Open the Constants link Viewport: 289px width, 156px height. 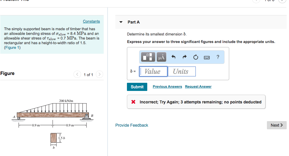click(x=91, y=21)
